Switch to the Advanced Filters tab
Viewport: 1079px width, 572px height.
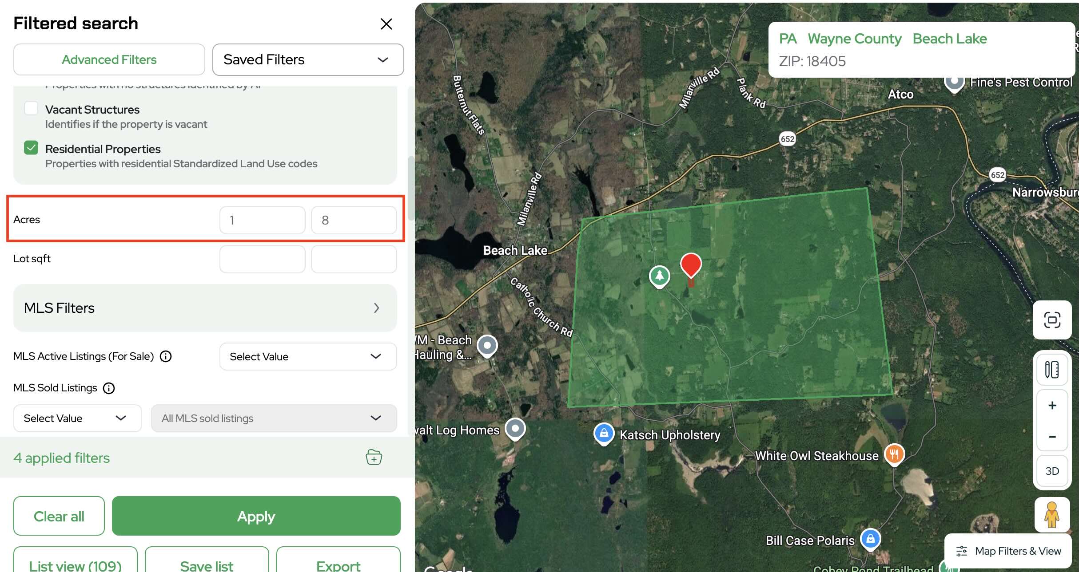click(x=109, y=59)
